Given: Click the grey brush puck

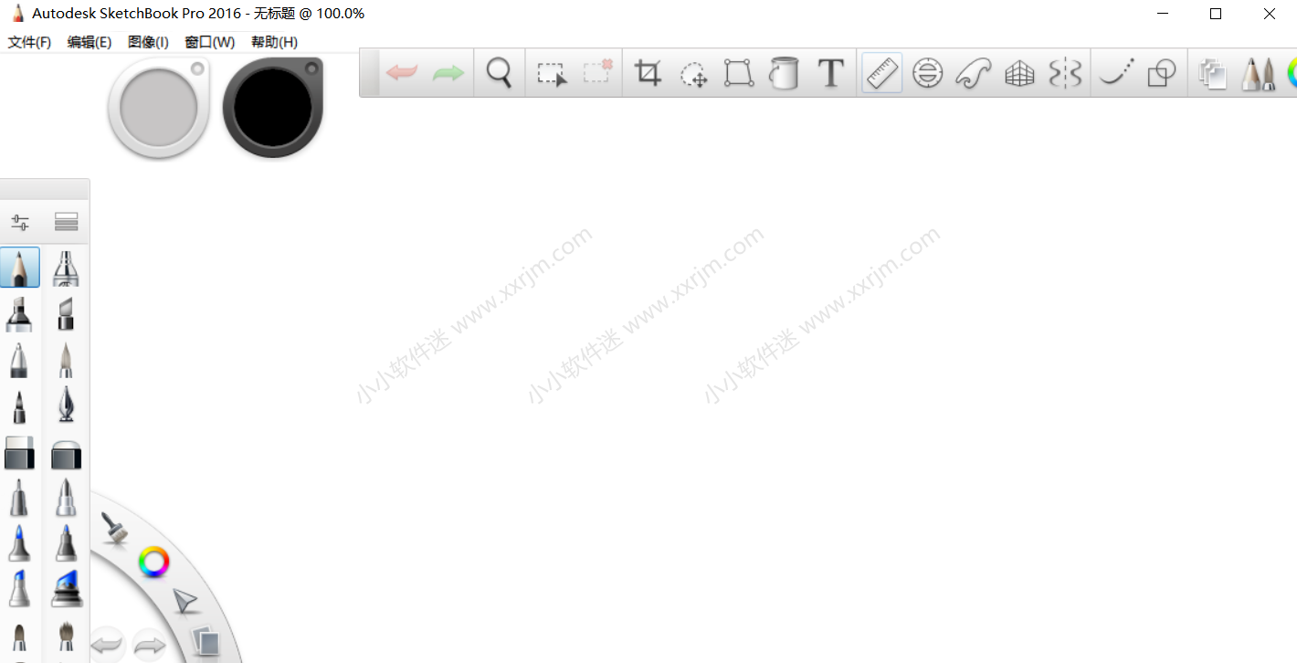Looking at the screenshot, I should tap(159, 107).
